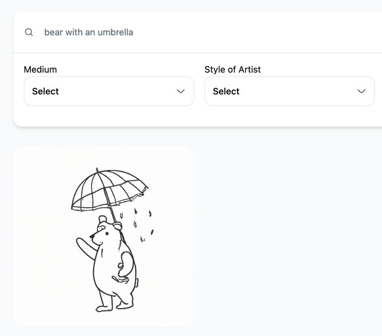Click "Select" text inside Medium box

tap(46, 91)
